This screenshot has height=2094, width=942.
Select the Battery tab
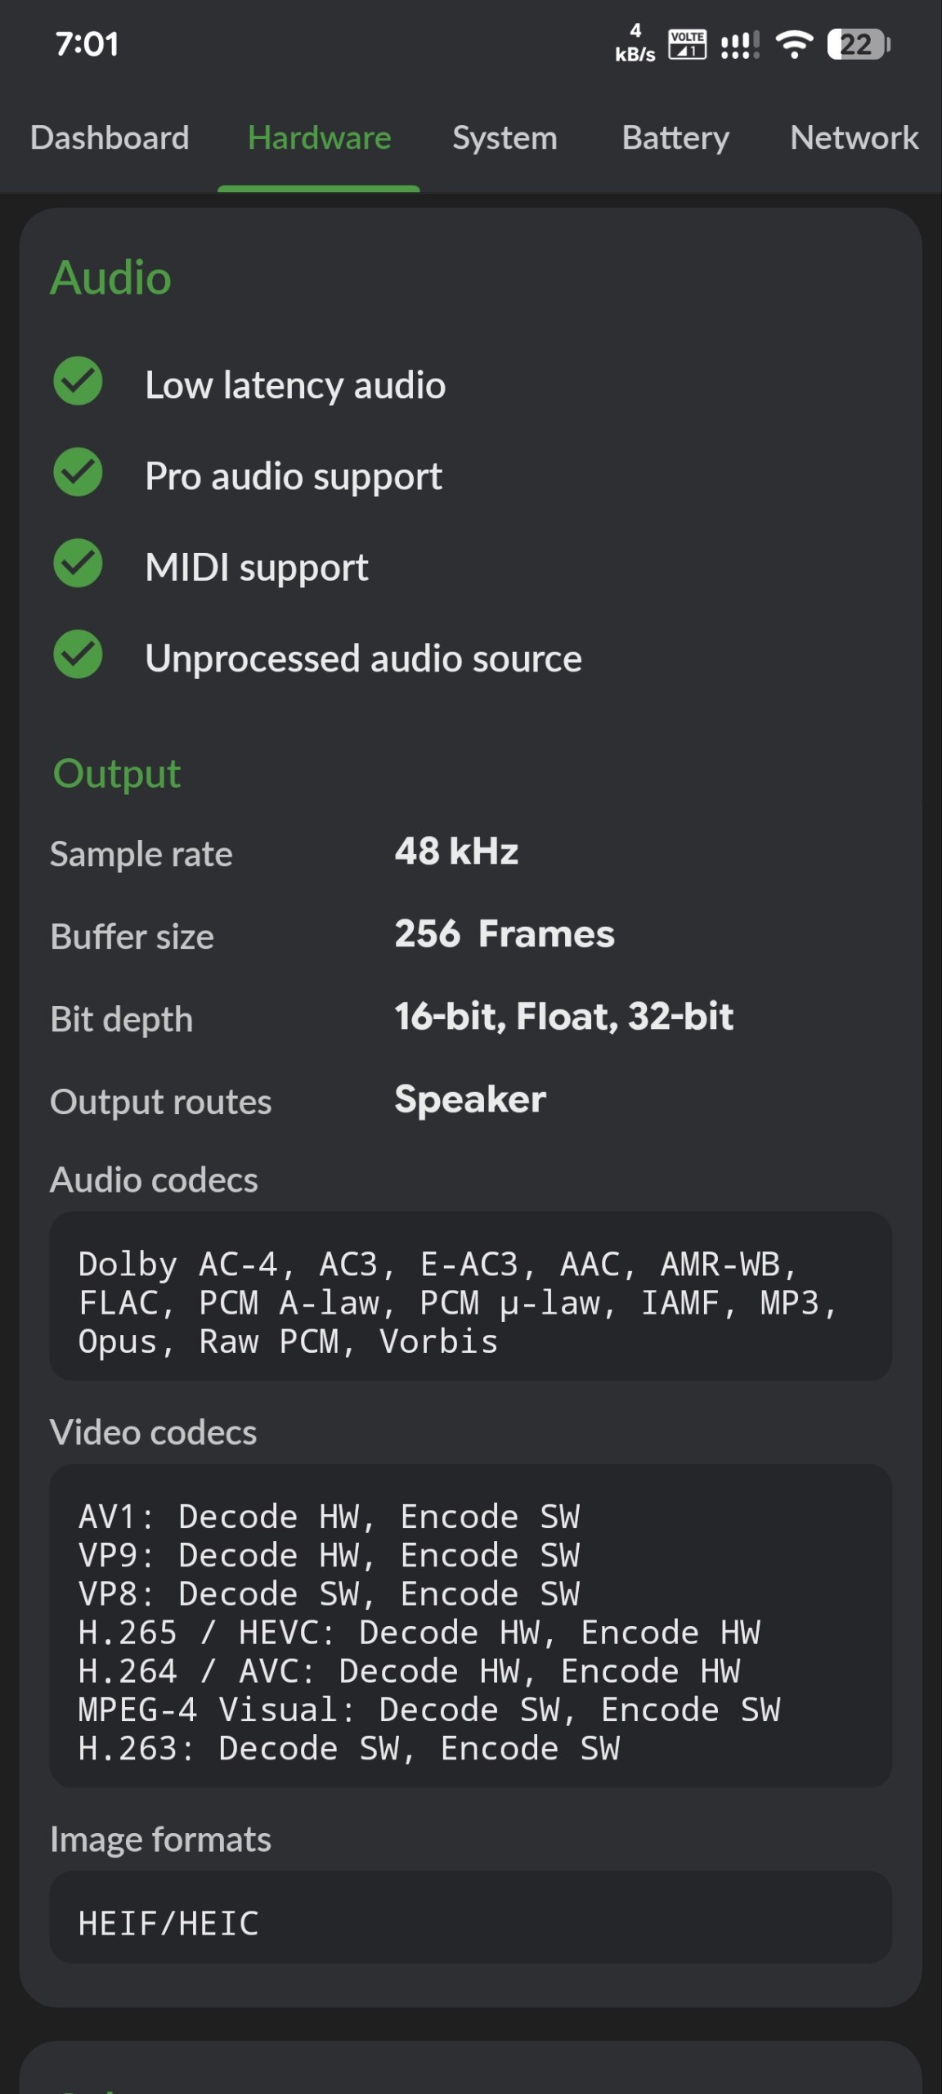675,137
